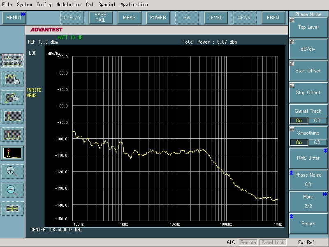Viewport: 329px width, 247px height.
Task: Click the zoom out magnifier icon
Action: 12,190
